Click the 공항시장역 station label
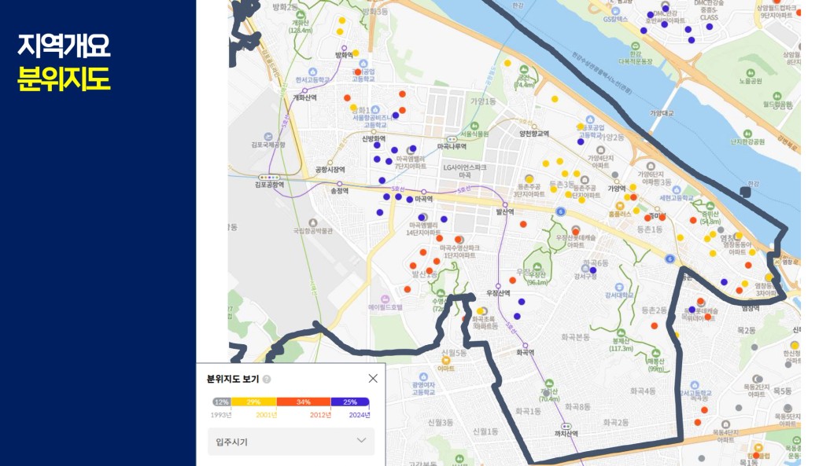 (330, 170)
